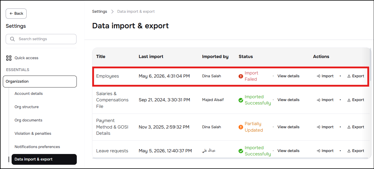Click the green checkmark icon for Leave requests

point(241,151)
